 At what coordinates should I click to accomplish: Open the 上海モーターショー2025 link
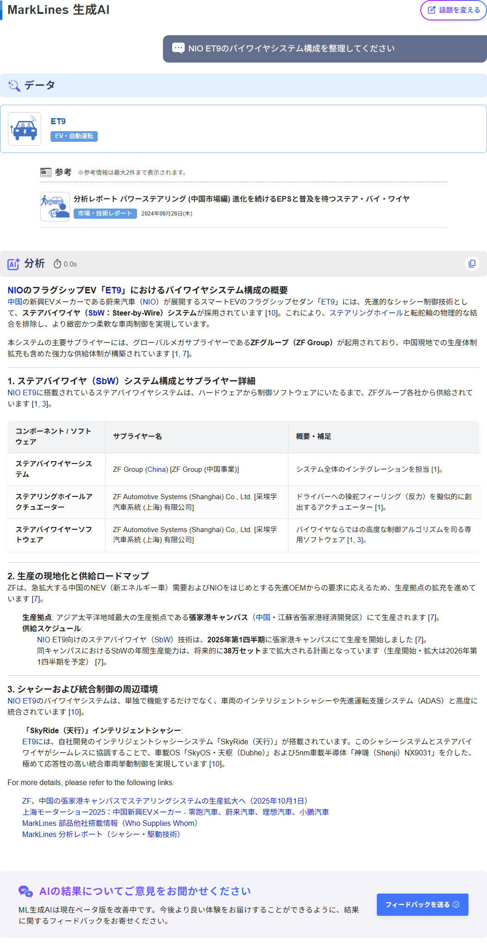click(x=175, y=812)
